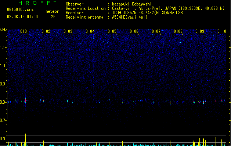Screen dimensions: 231x146
Task: Click the 0.8 kHz axis label
Action: [x=3, y=102]
